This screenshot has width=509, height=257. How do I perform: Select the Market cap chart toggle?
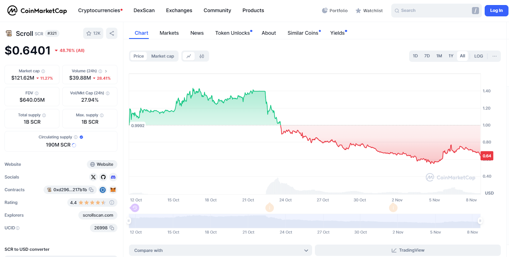tap(163, 56)
